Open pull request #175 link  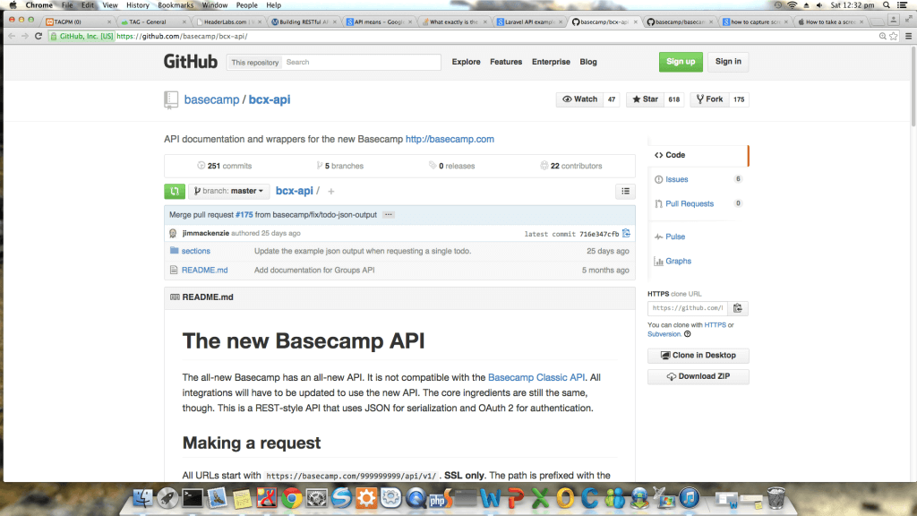coord(244,215)
